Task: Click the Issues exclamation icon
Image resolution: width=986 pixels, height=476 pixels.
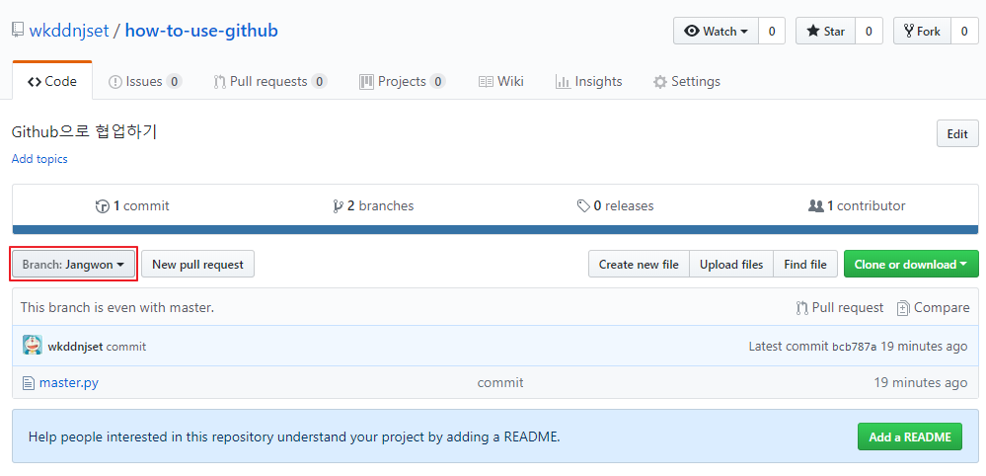Action: point(115,82)
